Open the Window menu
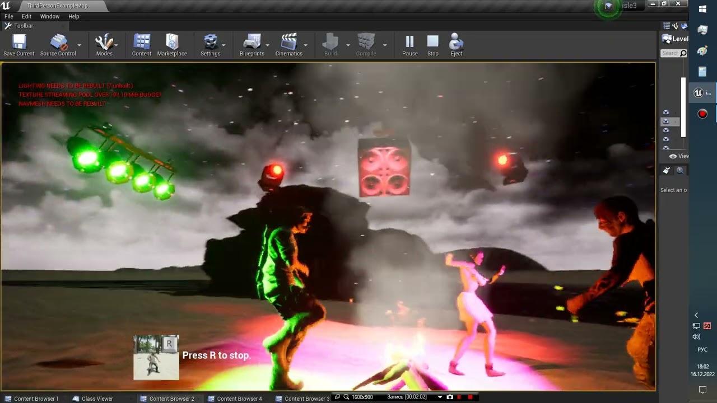The image size is (717, 403). pyautogui.click(x=50, y=17)
